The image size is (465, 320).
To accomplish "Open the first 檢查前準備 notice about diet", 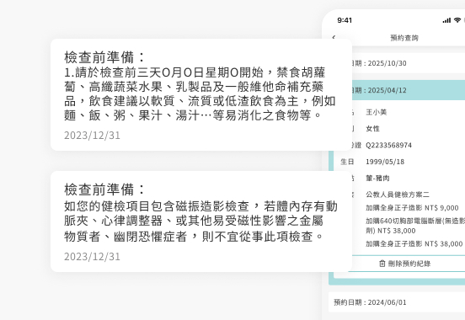I will pyautogui.click(x=201, y=94).
